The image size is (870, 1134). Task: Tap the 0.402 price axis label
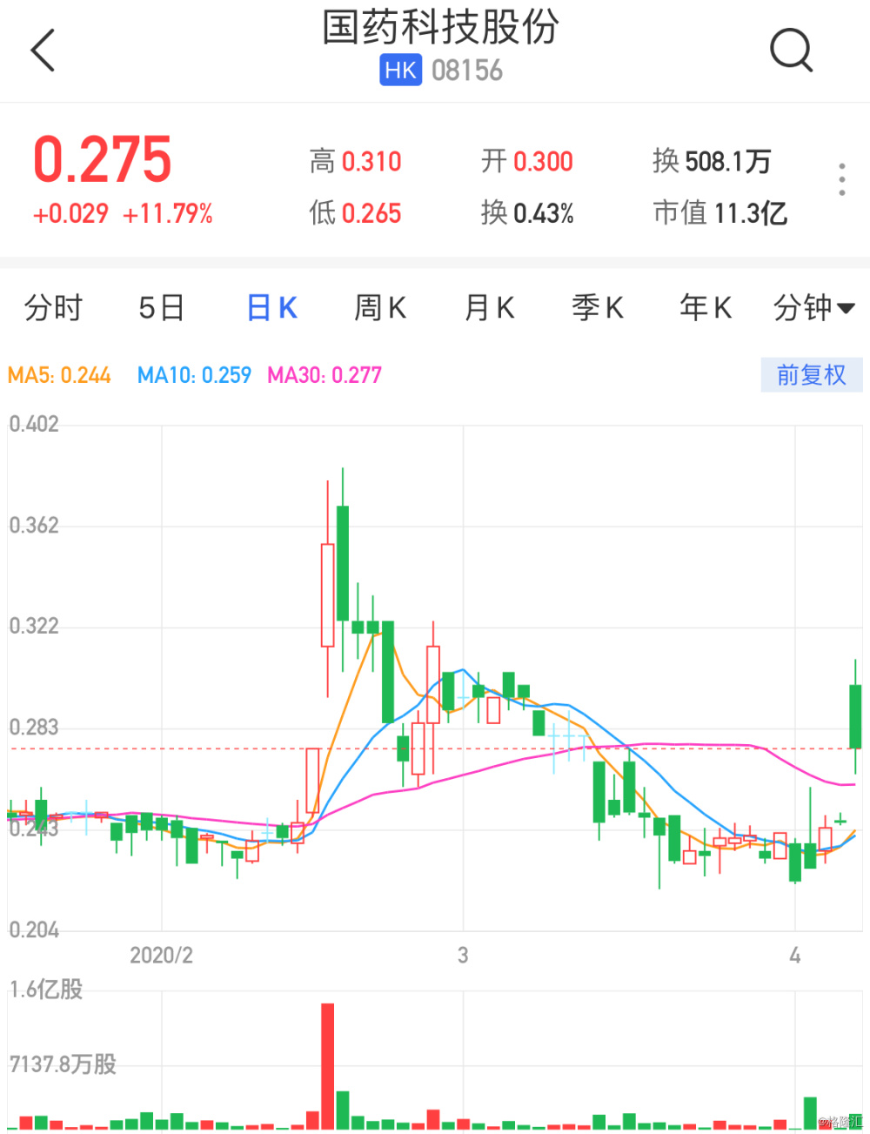pyautogui.click(x=34, y=424)
